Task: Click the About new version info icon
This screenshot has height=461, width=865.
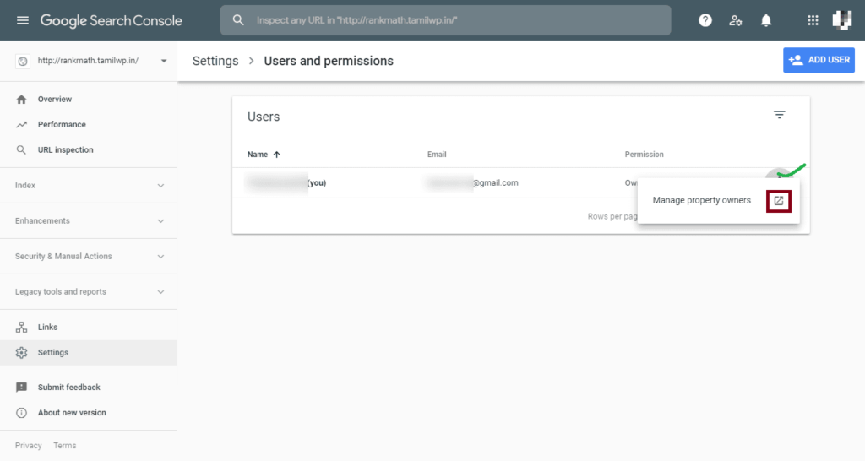Action: (x=21, y=413)
